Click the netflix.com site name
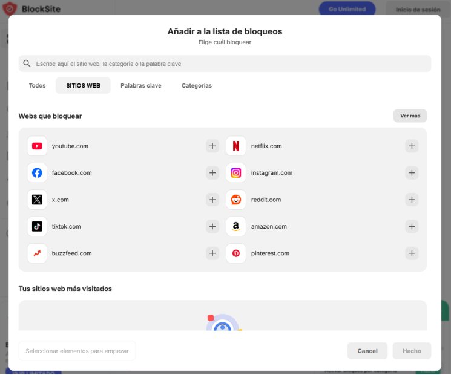451x375 pixels. pos(266,146)
